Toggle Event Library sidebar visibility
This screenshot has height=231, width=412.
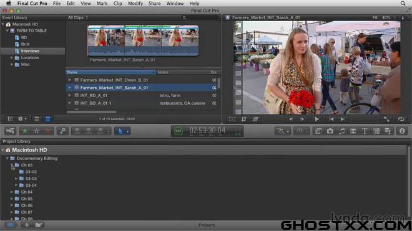click(10, 119)
